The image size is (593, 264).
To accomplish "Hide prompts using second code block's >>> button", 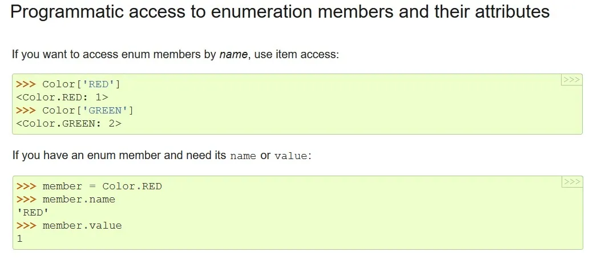I will [572, 182].
